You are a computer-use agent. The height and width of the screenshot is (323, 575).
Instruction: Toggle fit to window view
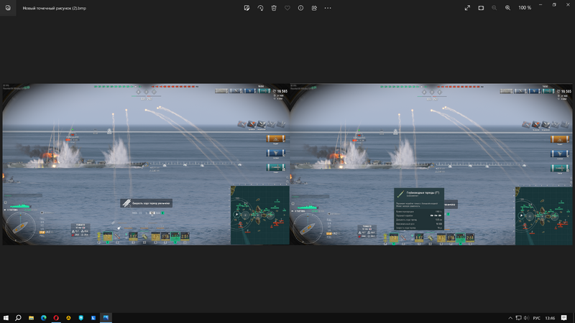[x=481, y=7]
